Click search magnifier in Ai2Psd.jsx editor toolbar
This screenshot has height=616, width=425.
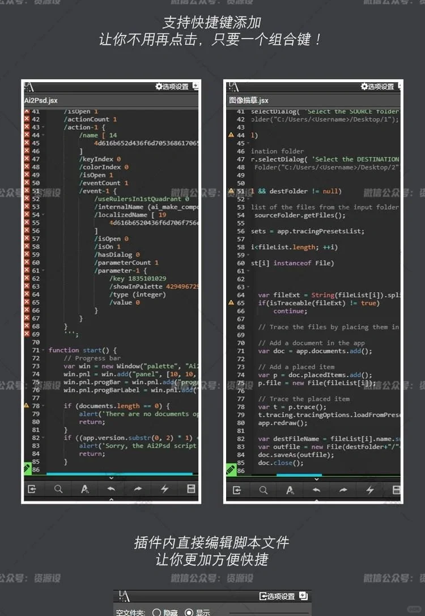[58, 489]
